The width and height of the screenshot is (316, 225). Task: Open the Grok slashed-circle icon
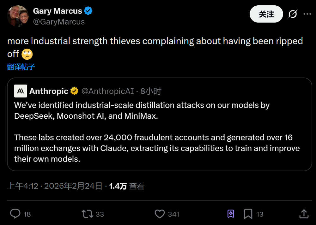(293, 14)
